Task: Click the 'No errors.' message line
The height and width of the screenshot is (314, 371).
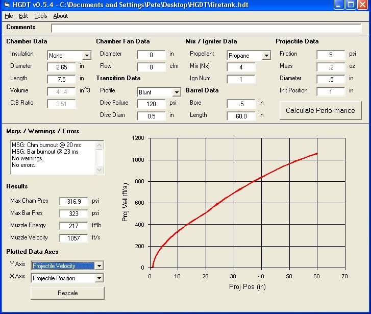Action: pyautogui.click(x=23, y=165)
